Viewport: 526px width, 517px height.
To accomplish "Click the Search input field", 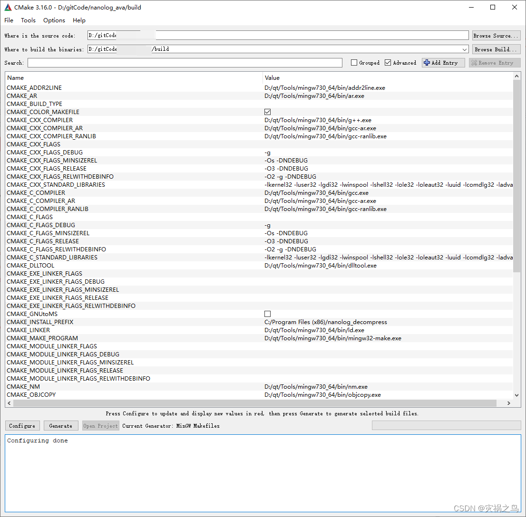I will tap(185, 63).
